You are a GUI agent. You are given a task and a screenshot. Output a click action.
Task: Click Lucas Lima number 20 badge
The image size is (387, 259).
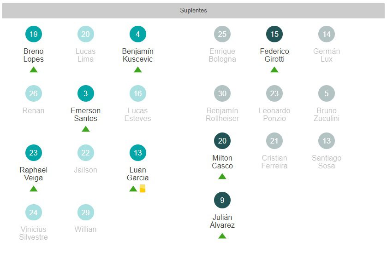coord(86,34)
